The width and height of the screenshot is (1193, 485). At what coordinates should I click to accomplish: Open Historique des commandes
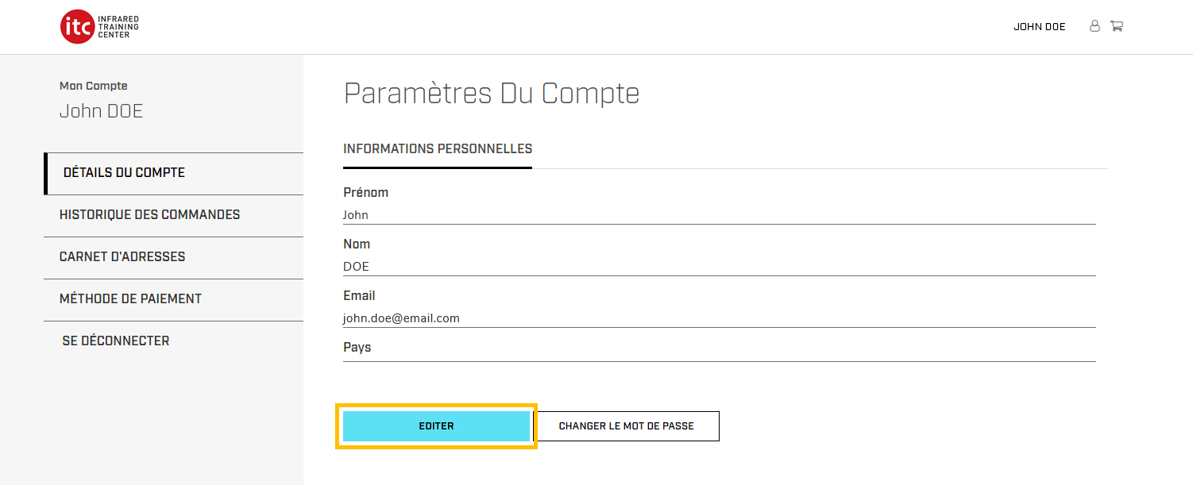pyautogui.click(x=149, y=215)
